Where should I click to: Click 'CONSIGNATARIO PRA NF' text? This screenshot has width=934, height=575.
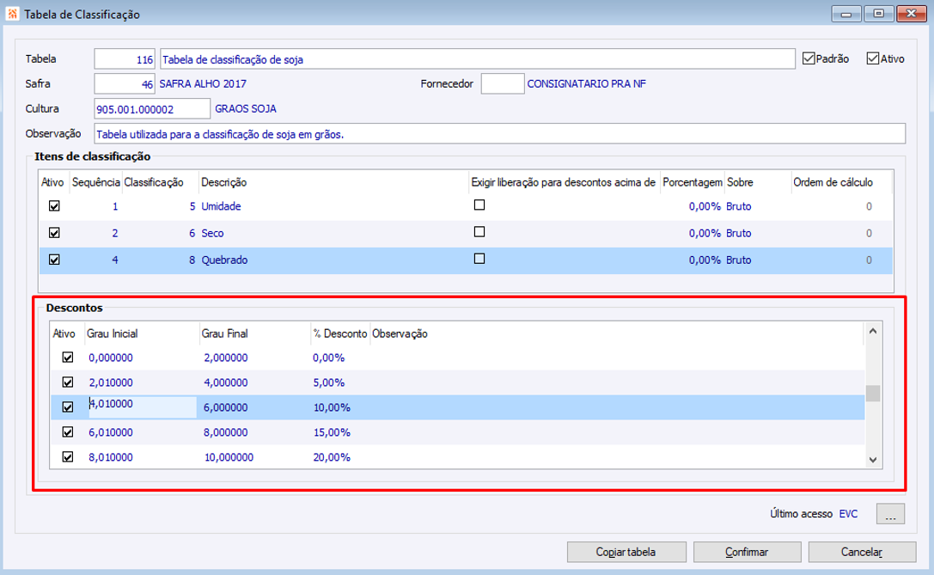(586, 84)
